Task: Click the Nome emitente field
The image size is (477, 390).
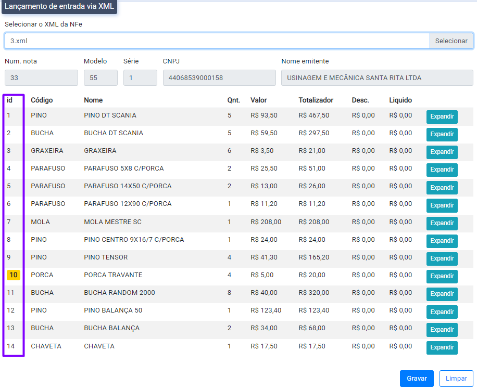Action: pos(376,78)
